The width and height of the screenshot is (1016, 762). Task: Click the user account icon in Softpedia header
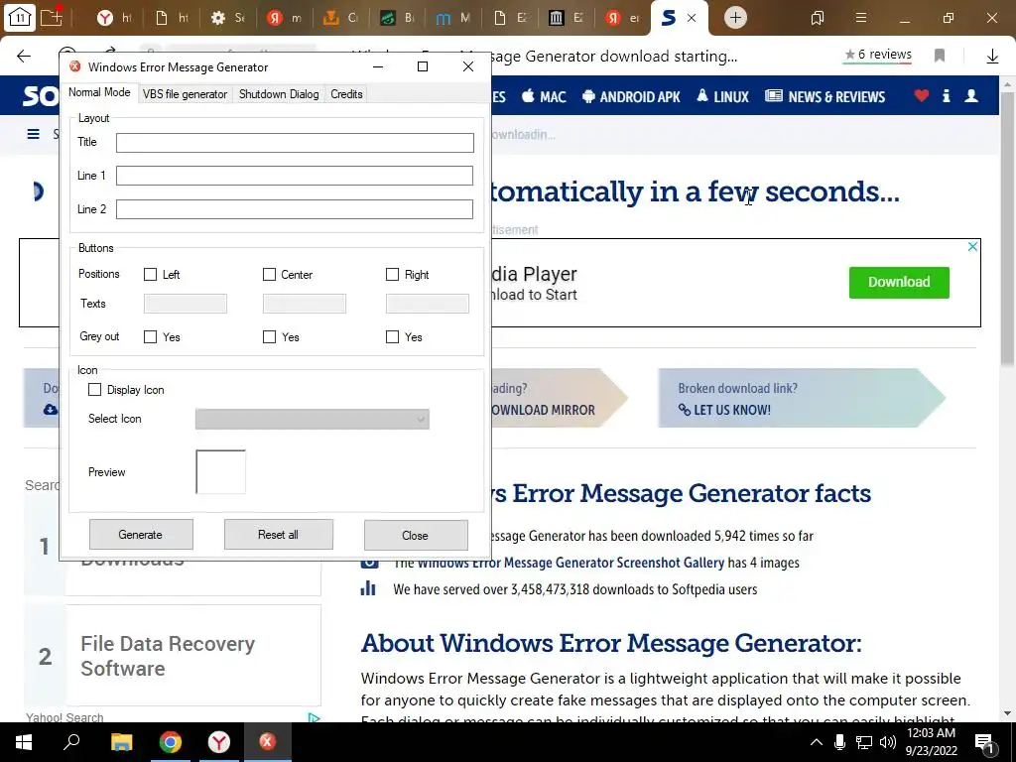(971, 96)
